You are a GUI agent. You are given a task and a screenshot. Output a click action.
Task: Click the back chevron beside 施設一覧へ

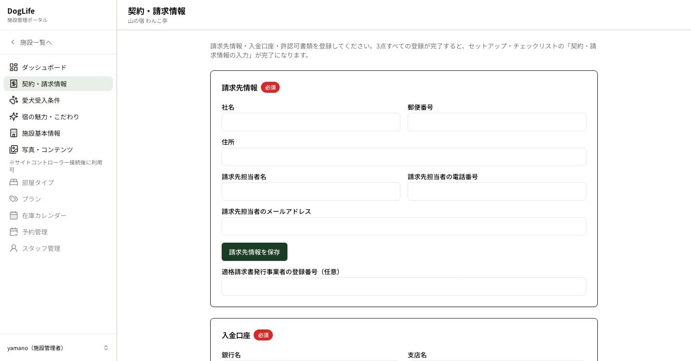[x=13, y=42]
